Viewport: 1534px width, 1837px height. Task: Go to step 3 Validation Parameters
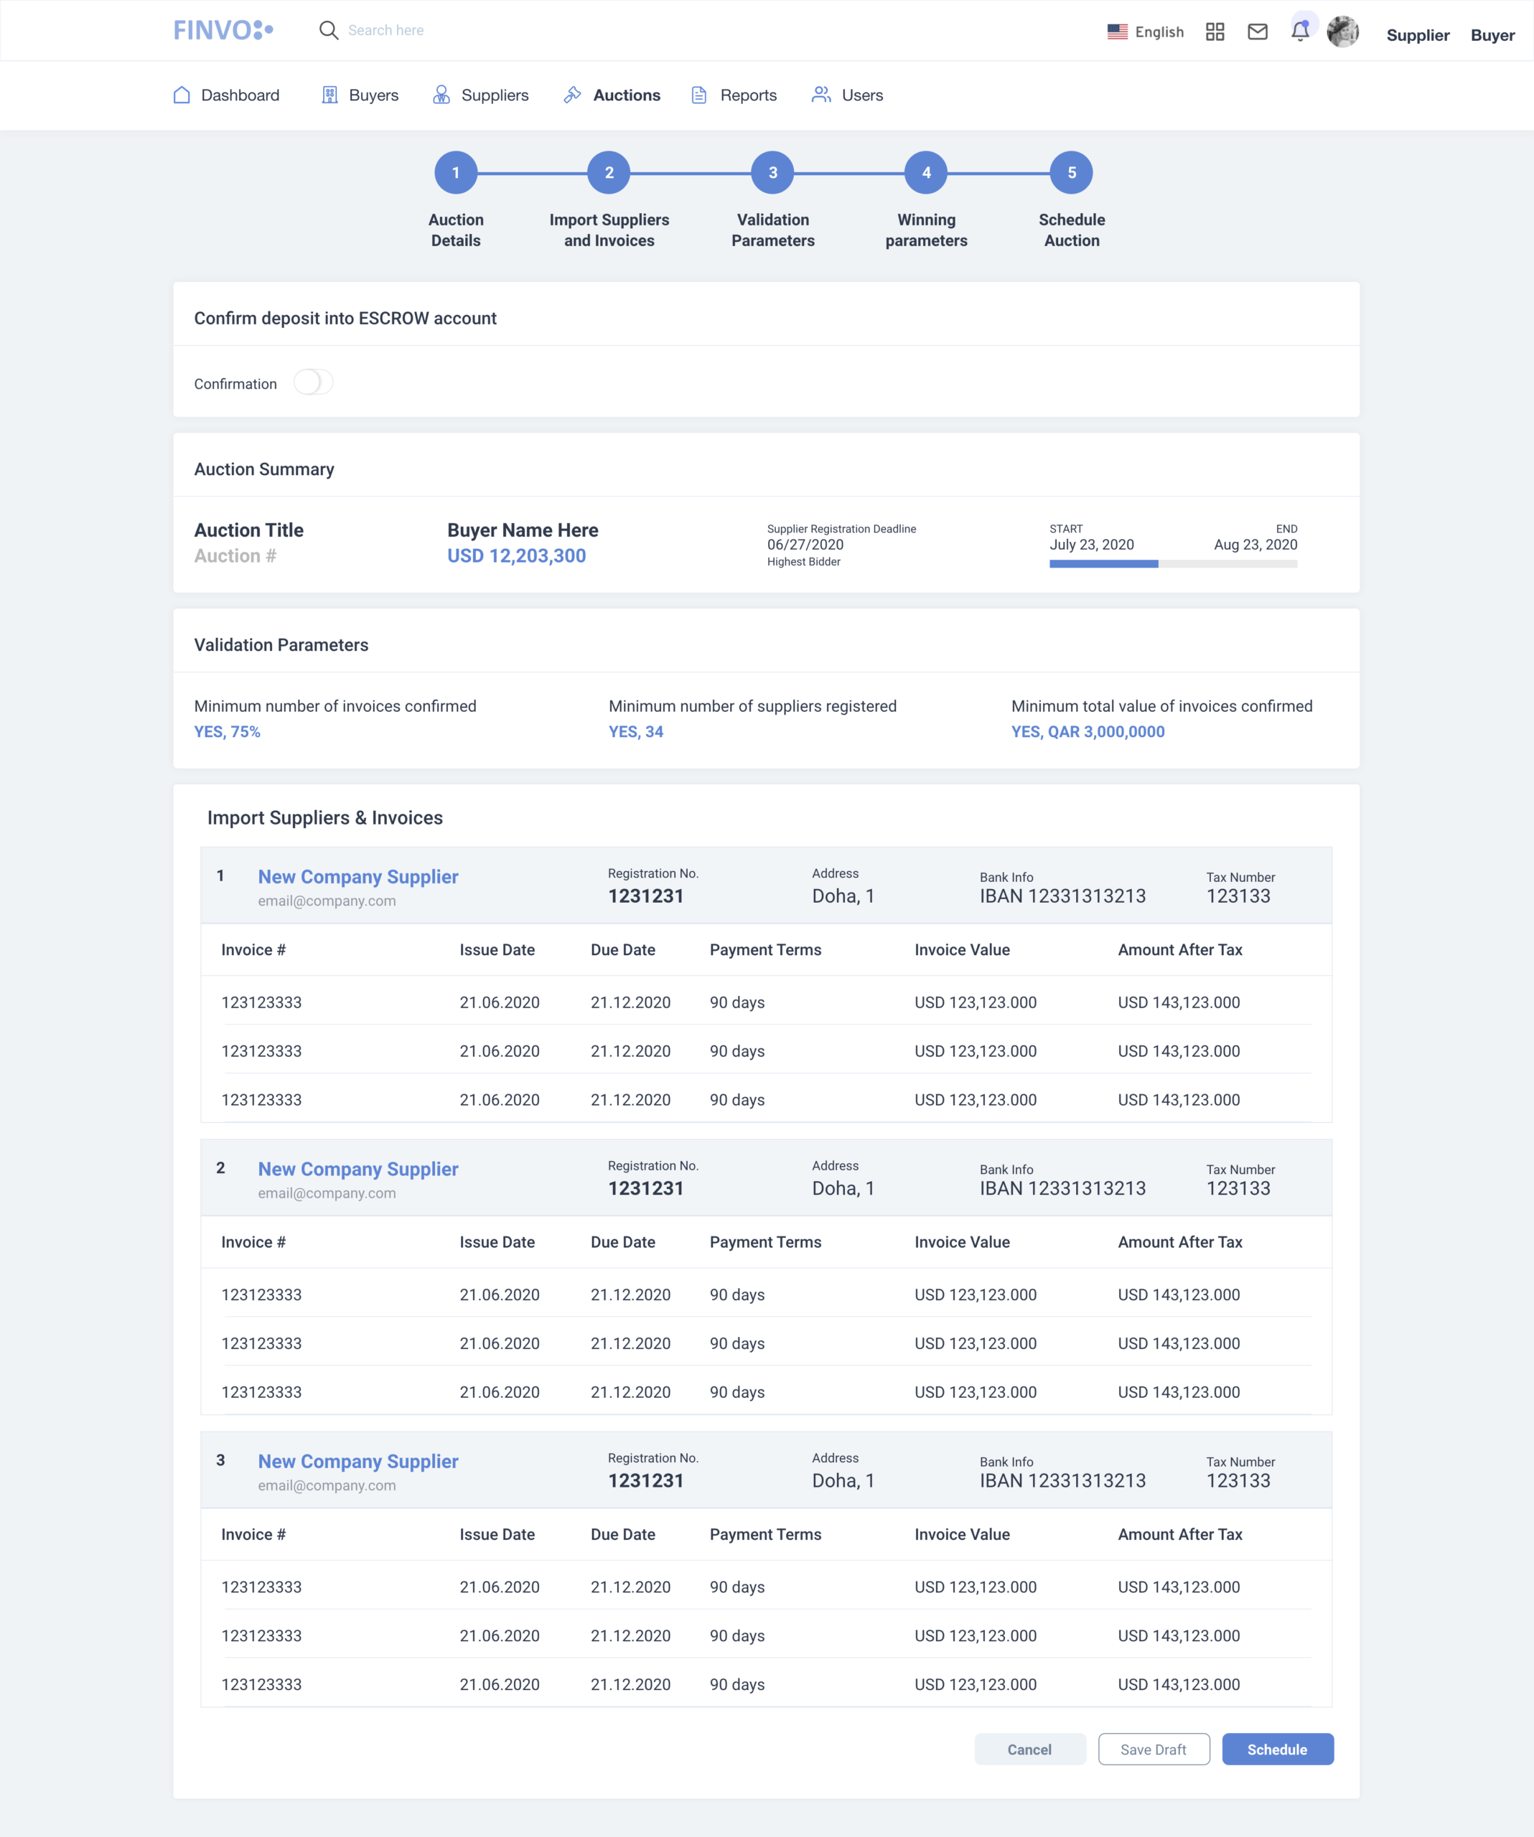coord(772,173)
